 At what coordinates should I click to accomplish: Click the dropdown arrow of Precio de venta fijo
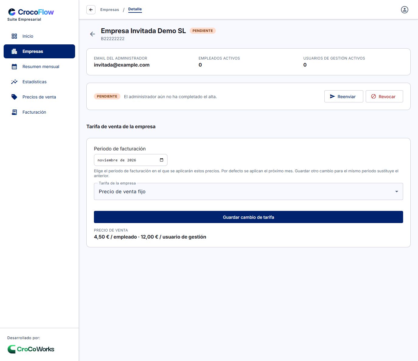[x=396, y=191]
